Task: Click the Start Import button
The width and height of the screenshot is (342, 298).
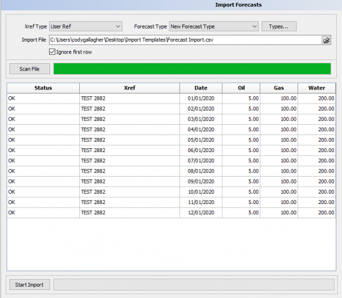Action: tap(30, 285)
